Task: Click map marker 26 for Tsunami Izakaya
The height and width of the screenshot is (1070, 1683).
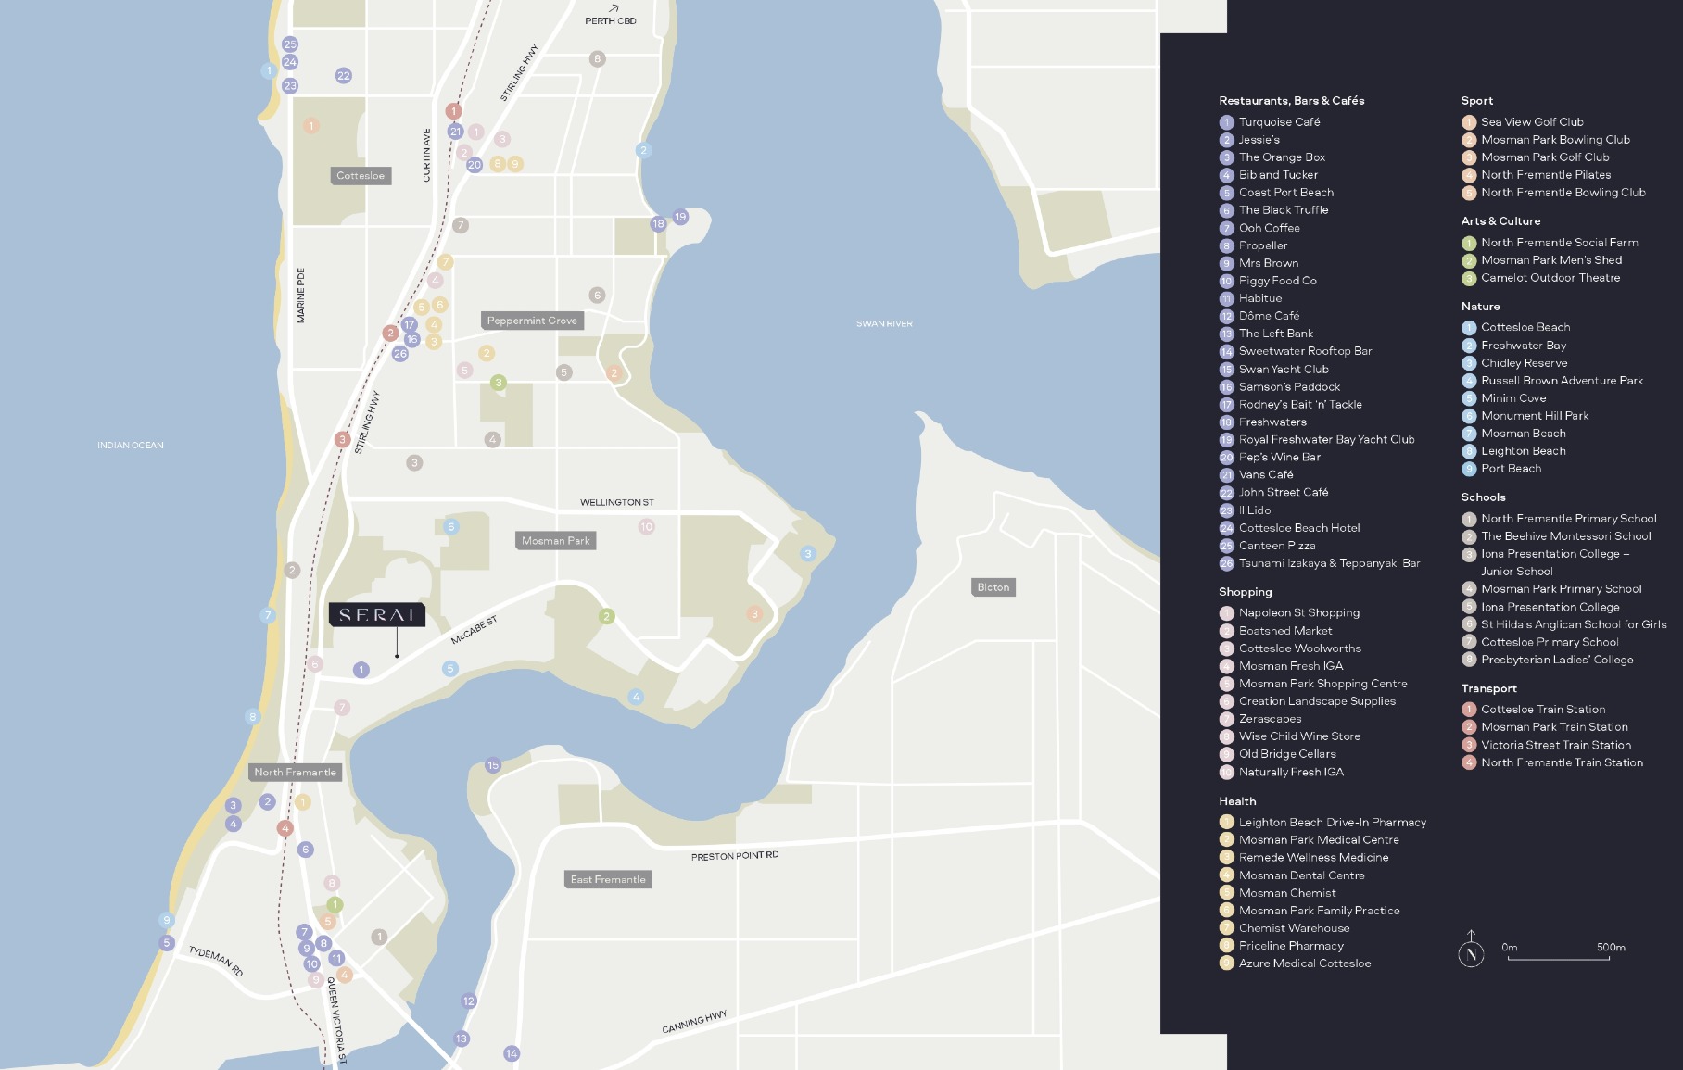Action: click(x=399, y=354)
